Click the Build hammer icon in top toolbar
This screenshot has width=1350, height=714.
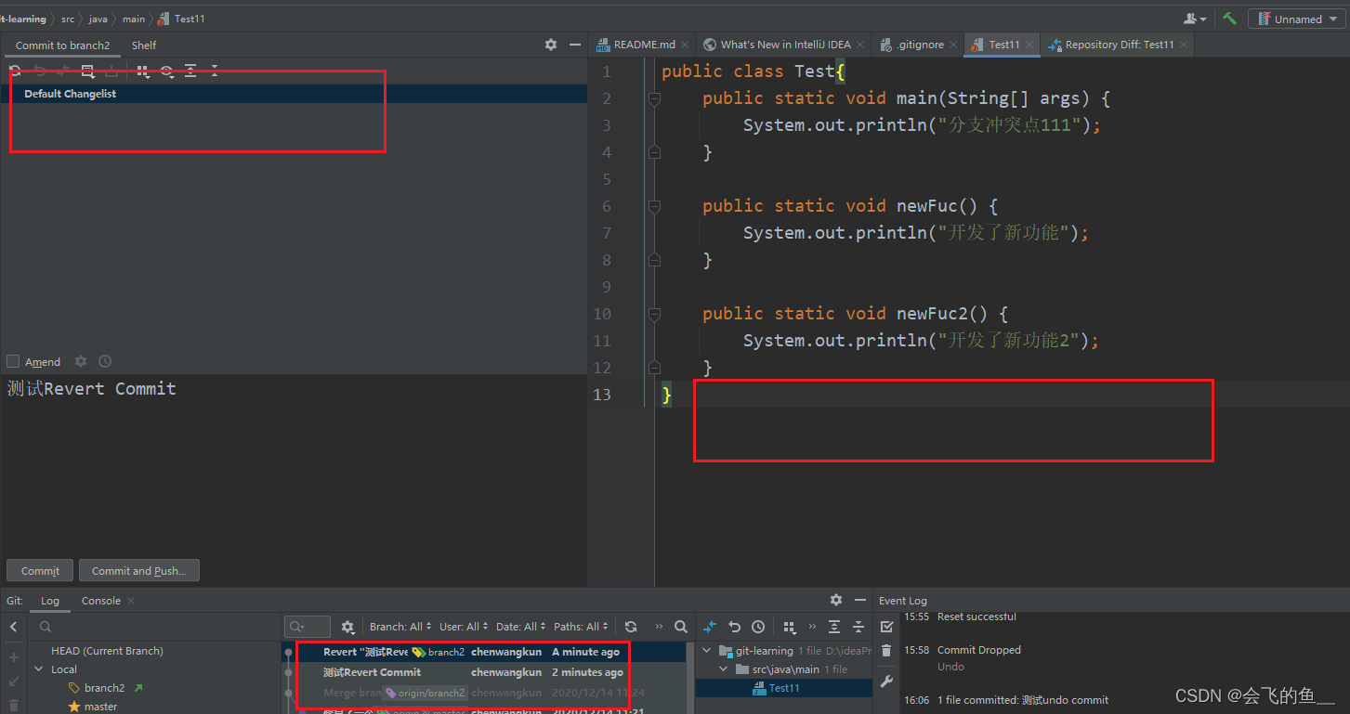click(x=1230, y=19)
